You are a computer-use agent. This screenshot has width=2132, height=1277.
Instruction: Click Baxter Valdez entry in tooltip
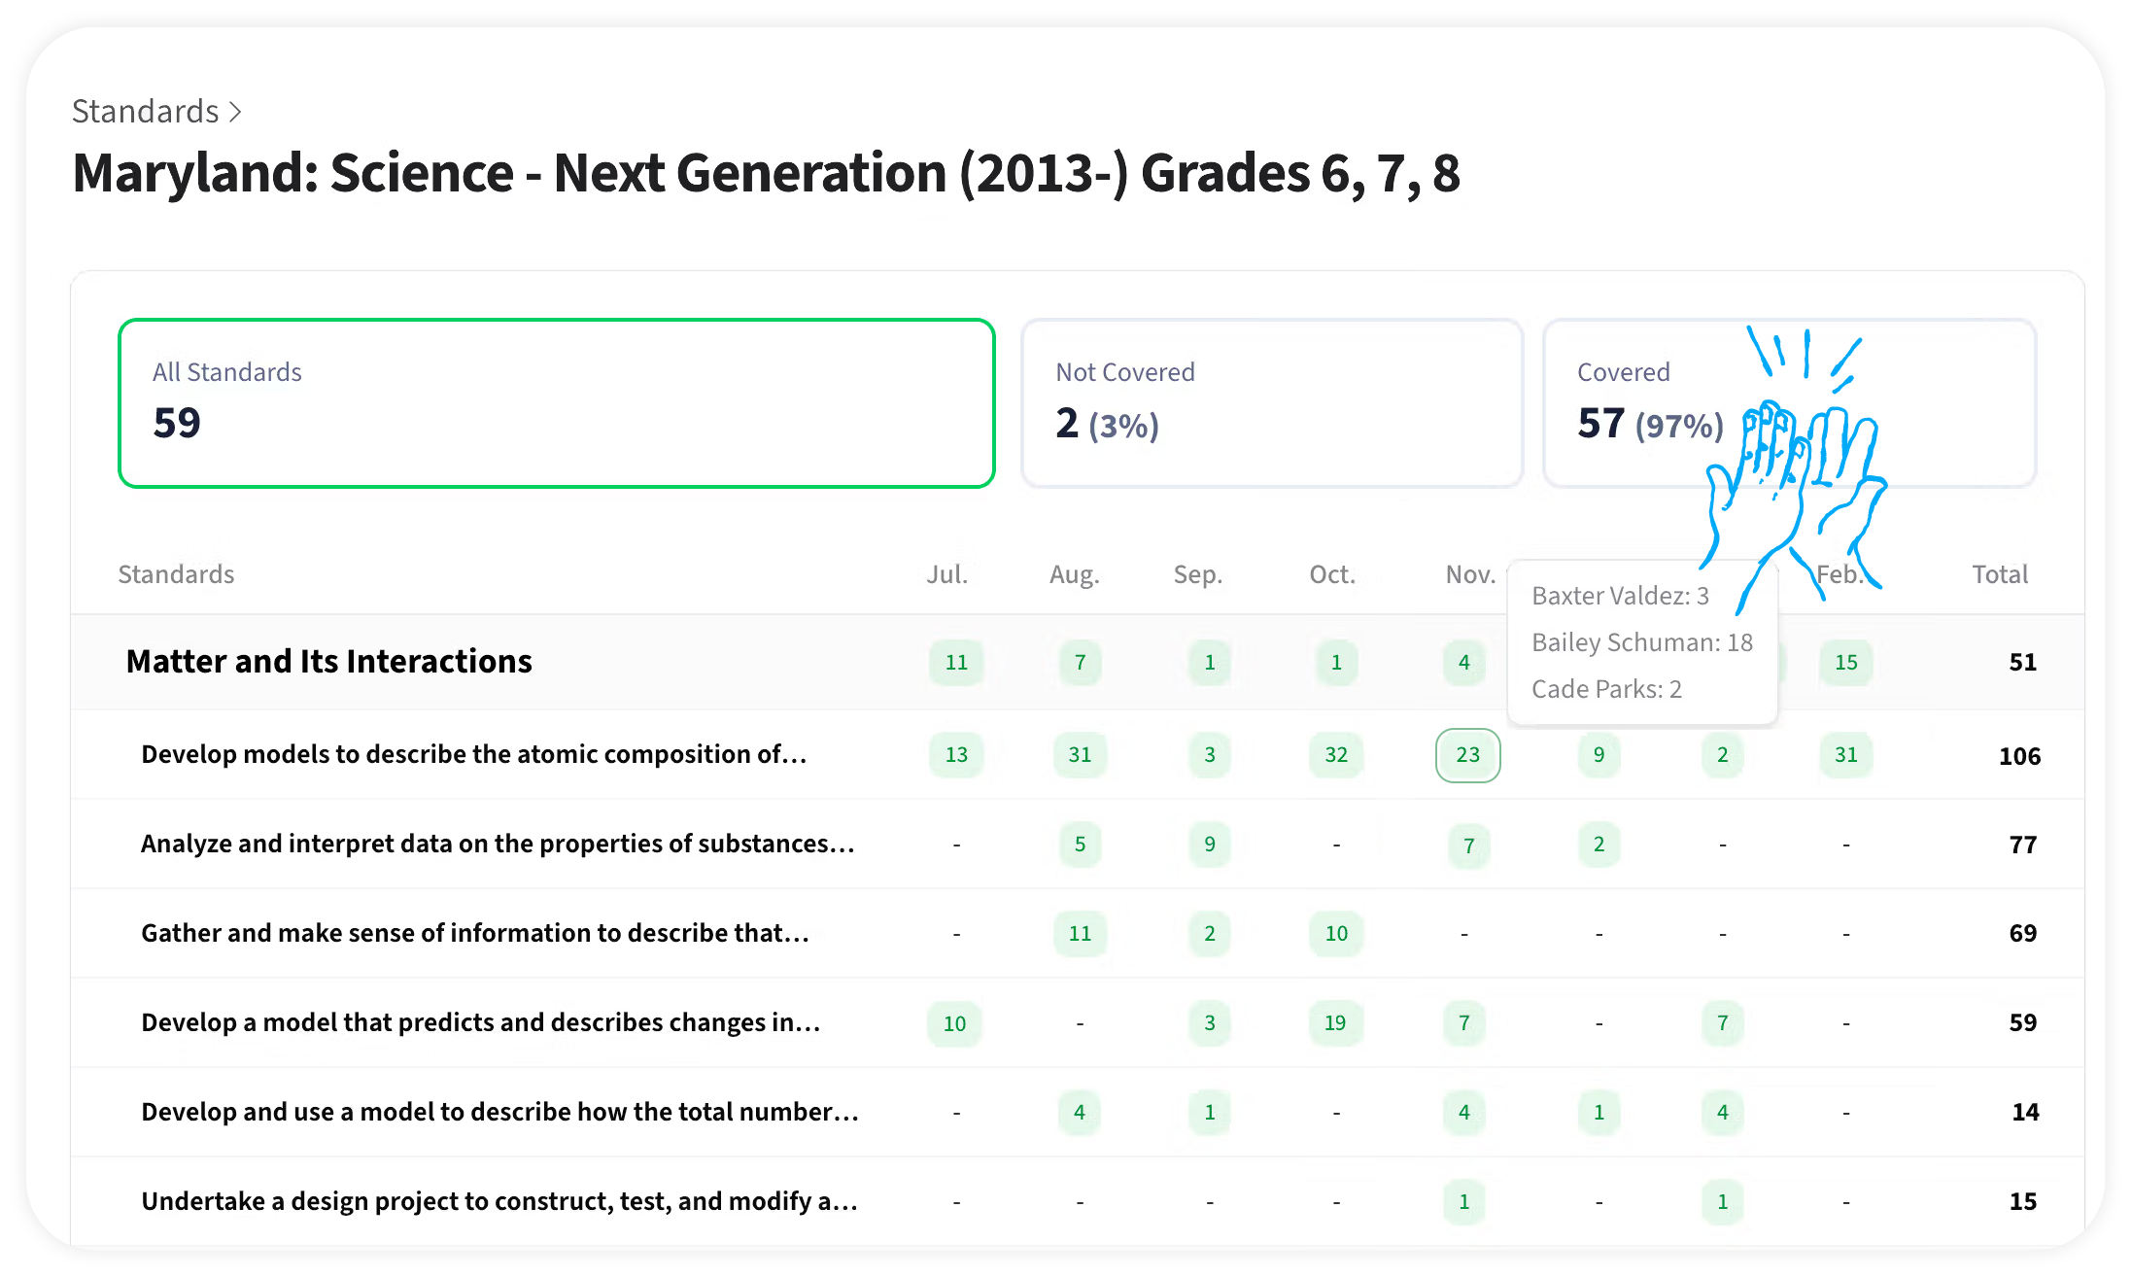pyautogui.click(x=1619, y=596)
